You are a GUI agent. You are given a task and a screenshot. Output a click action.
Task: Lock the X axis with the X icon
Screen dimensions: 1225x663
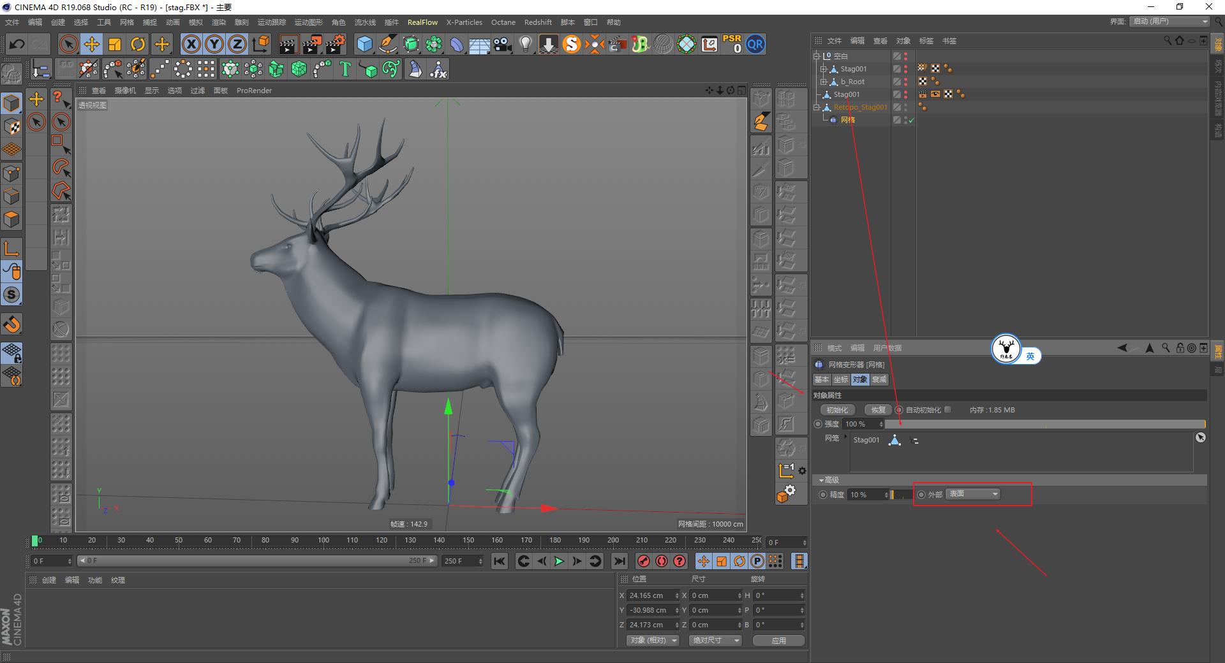tap(191, 44)
